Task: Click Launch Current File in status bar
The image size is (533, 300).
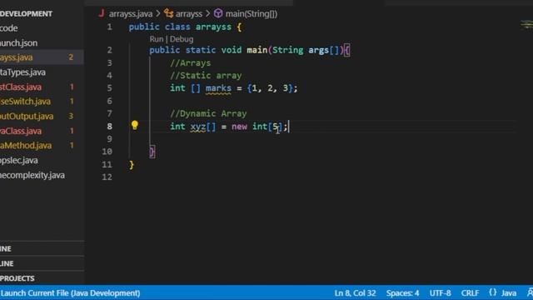Action: pos(70,292)
